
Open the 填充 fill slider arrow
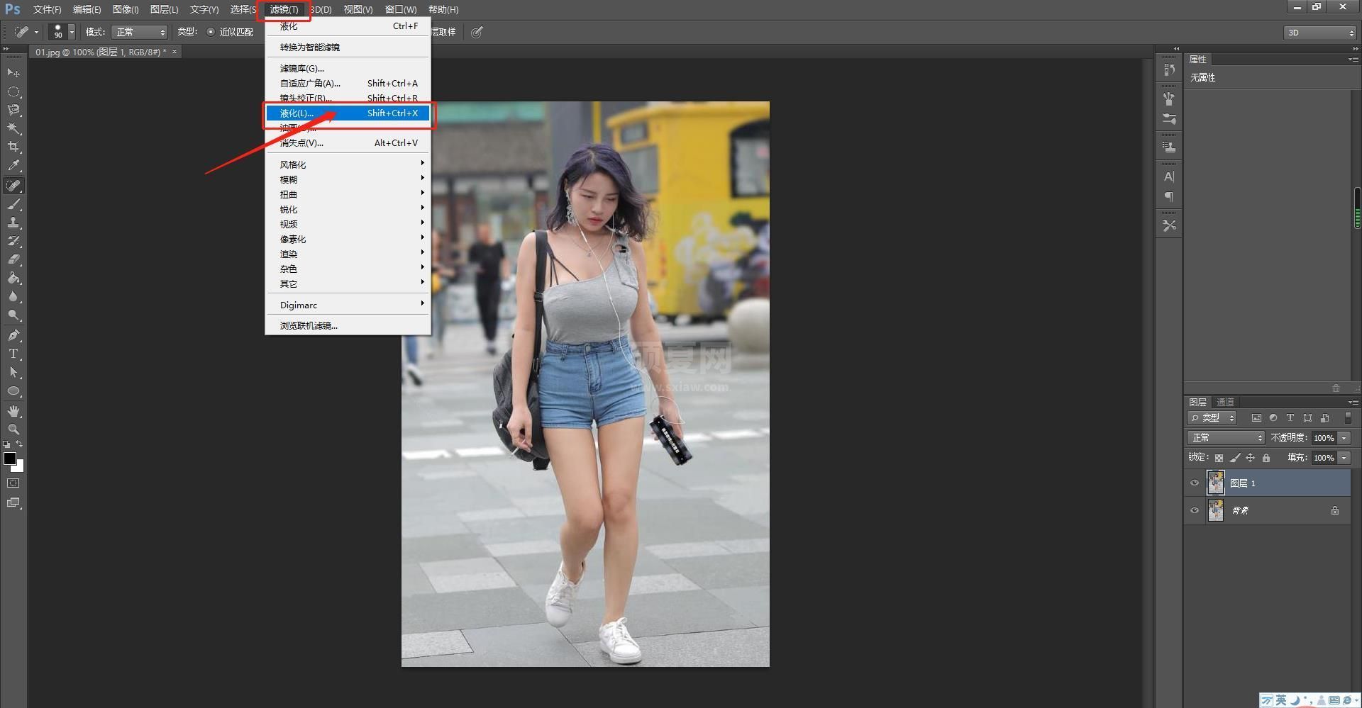click(x=1344, y=458)
